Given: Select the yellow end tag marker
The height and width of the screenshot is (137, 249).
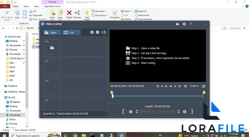Looking at the screenshot, I should [204, 92].
